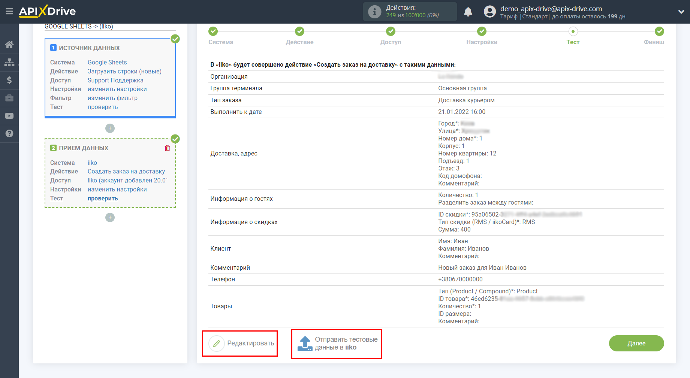The height and width of the screenshot is (378, 690).
Task: Click the Доступ step checkmark
Action: [391, 31]
